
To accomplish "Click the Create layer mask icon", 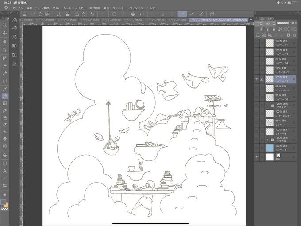I will coord(288,35).
